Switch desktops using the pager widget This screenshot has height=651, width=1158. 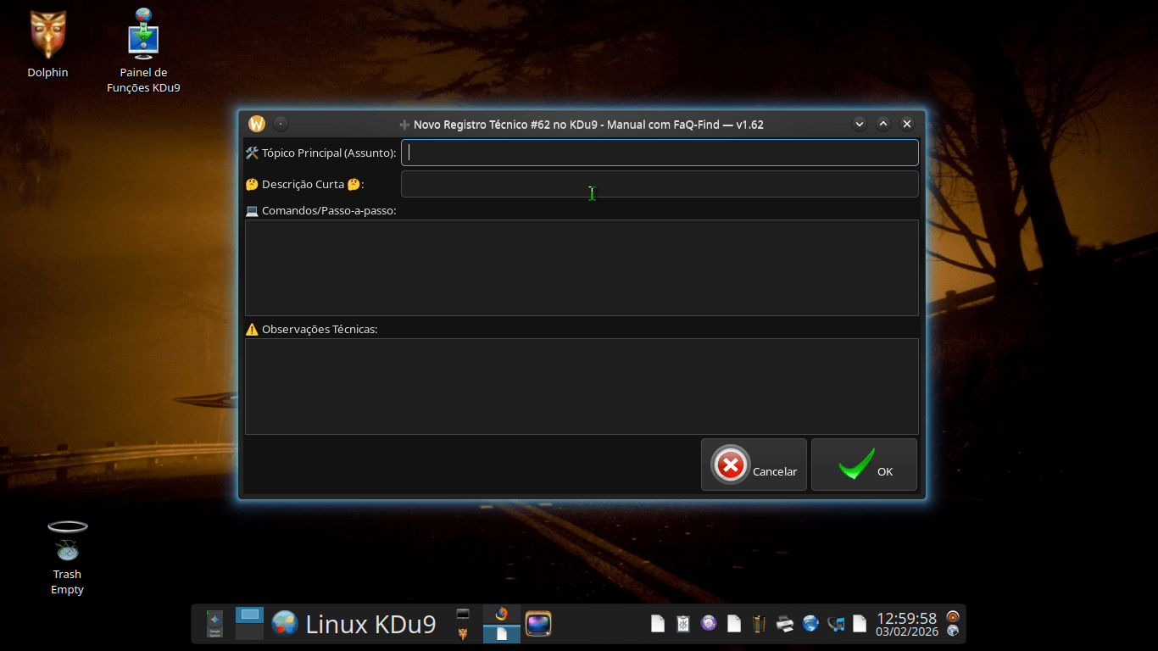coord(249,624)
